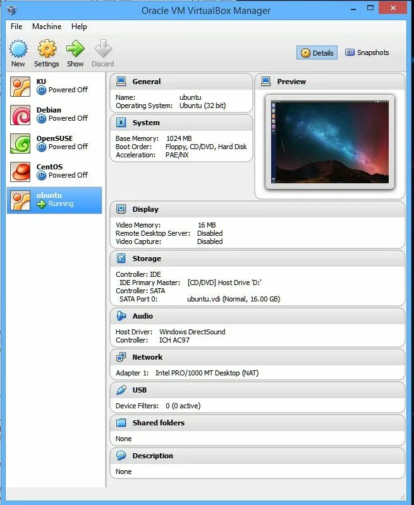This screenshot has width=414, height=505.
Task: Open the Machine menu
Action: [x=47, y=27]
